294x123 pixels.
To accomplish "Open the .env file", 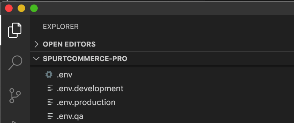I will (x=65, y=74).
